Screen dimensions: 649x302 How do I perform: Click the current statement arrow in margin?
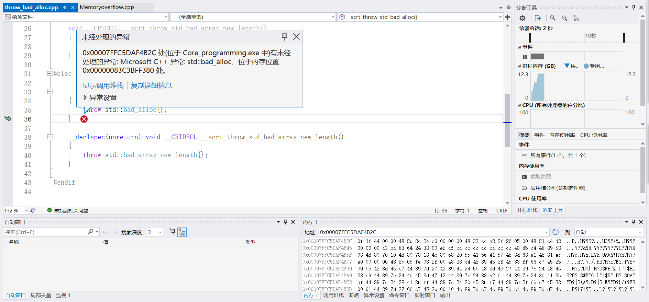[x=8, y=119]
